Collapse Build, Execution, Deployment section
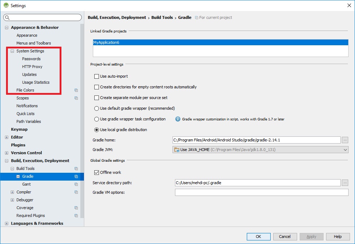 (6, 161)
